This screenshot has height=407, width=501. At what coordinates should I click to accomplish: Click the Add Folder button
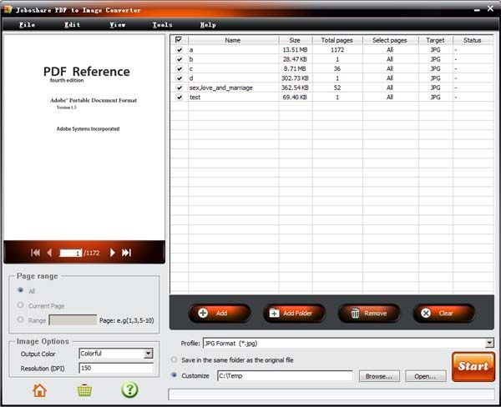294,313
